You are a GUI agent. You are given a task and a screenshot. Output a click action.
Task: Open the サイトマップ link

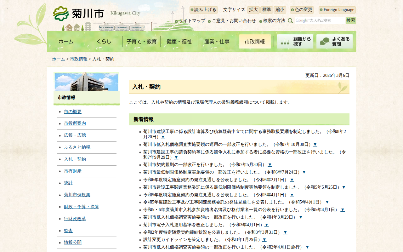point(192,21)
